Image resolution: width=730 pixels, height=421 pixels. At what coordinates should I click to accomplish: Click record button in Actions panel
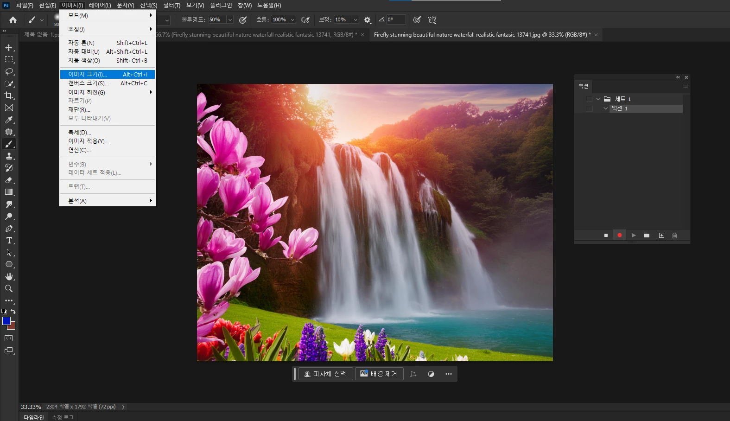tap(620, 236)
